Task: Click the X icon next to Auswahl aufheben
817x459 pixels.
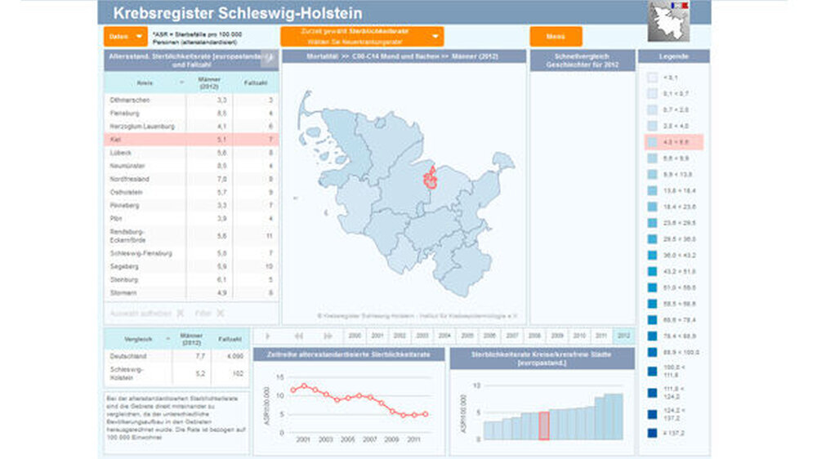Action: [x=181, y=313]
